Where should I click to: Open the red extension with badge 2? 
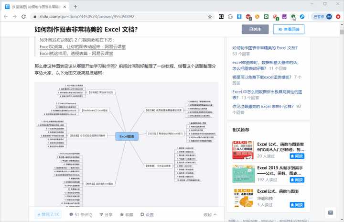248,17
